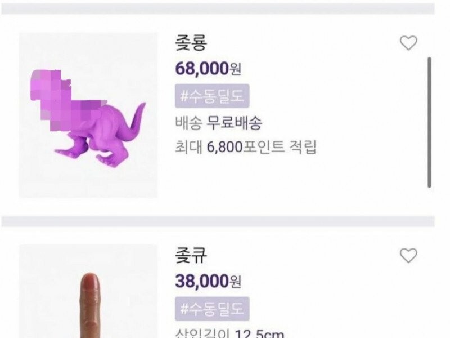Select the hashtag tag under 68,000원
Image resolution: width=450 pixels, height=338 pixels.
(x=212, y=96)
